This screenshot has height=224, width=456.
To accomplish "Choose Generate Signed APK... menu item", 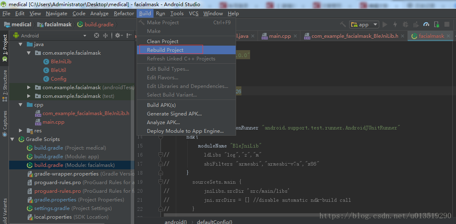I will [186, 113].
